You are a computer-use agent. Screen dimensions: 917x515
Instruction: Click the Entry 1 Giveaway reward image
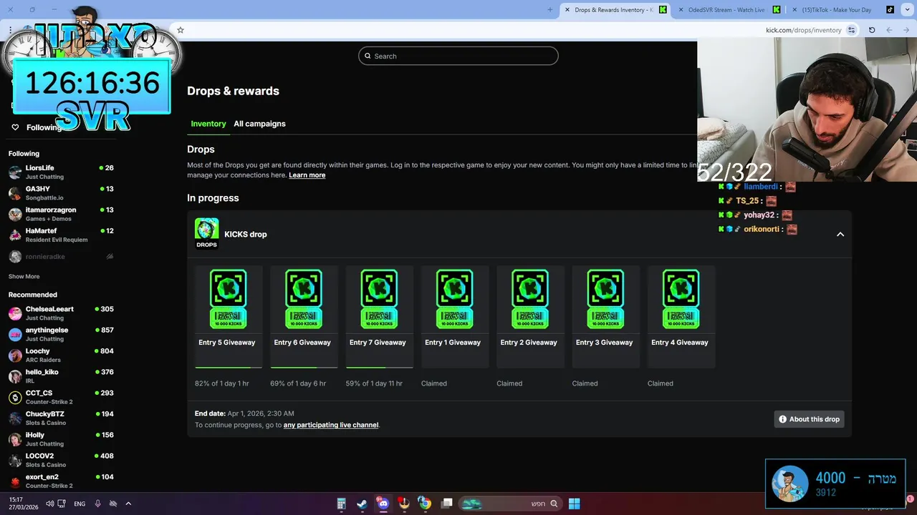point(454,299)
